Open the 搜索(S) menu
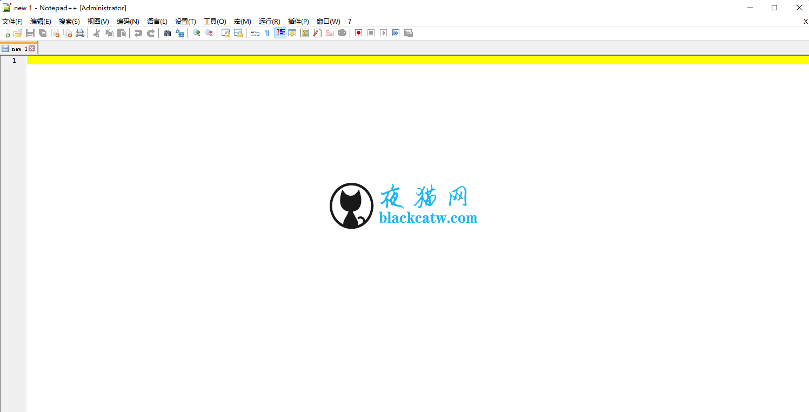The width and height of the screenshot is (809, 412). pos(69,22)
